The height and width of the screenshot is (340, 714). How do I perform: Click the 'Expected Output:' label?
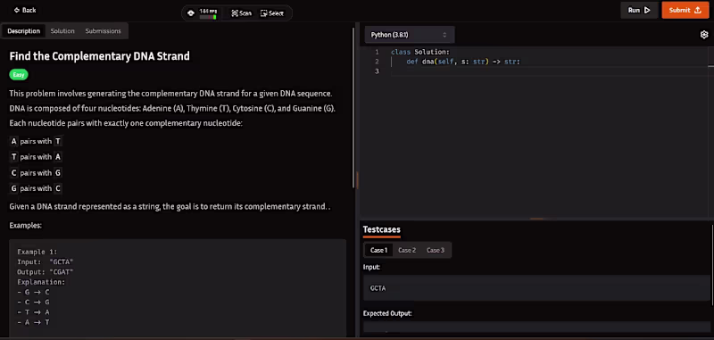pyautogui.click(x=387, y=313)
